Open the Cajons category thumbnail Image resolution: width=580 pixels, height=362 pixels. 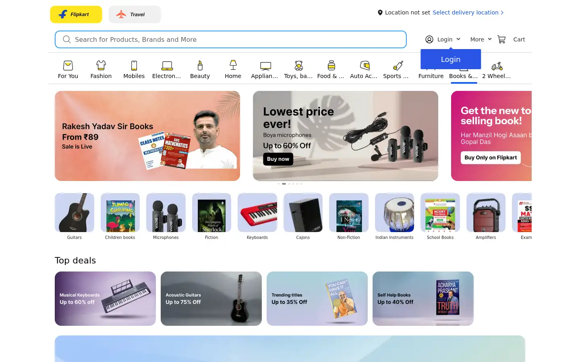click(303, 212)
